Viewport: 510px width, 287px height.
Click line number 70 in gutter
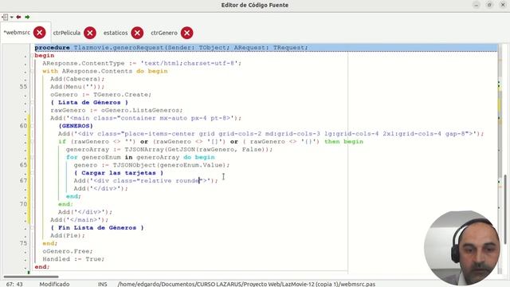(23, 204)
